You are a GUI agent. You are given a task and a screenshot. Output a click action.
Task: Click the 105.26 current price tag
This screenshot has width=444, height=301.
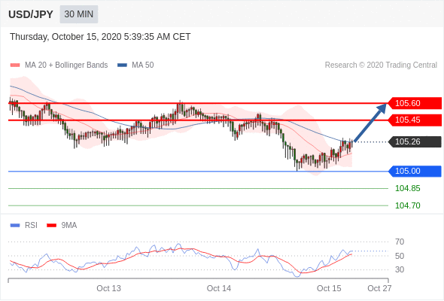point(415,141)
